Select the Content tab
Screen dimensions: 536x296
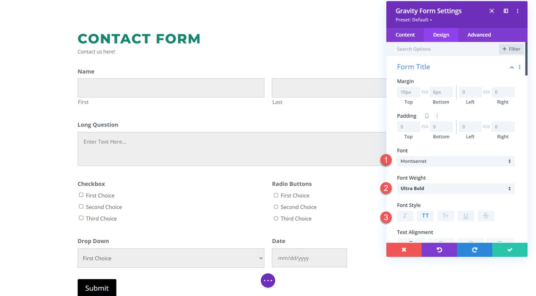pyautogui.click(x=405, y=35)
